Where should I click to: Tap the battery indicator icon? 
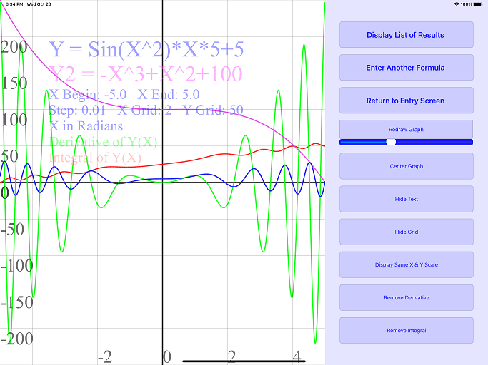click(478, 4)
